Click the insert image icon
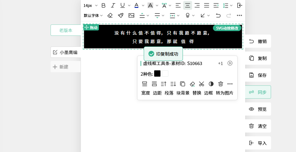296x152 pixels. point(131,15)
